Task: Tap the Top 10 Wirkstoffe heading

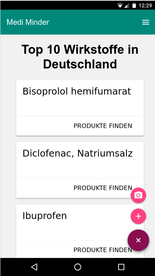Action: click(80, 56)
